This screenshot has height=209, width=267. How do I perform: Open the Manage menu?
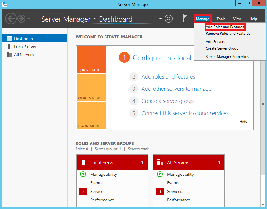click(x=202, y=19)
